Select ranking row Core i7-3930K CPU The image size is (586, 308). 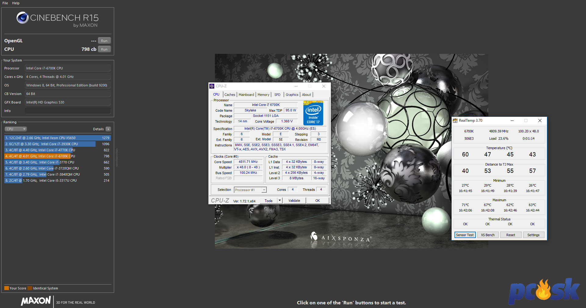click(57, 144)
